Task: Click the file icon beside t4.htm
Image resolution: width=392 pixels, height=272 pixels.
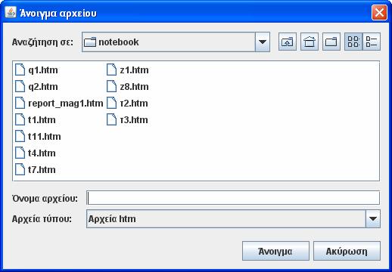Action: (20, 153)
